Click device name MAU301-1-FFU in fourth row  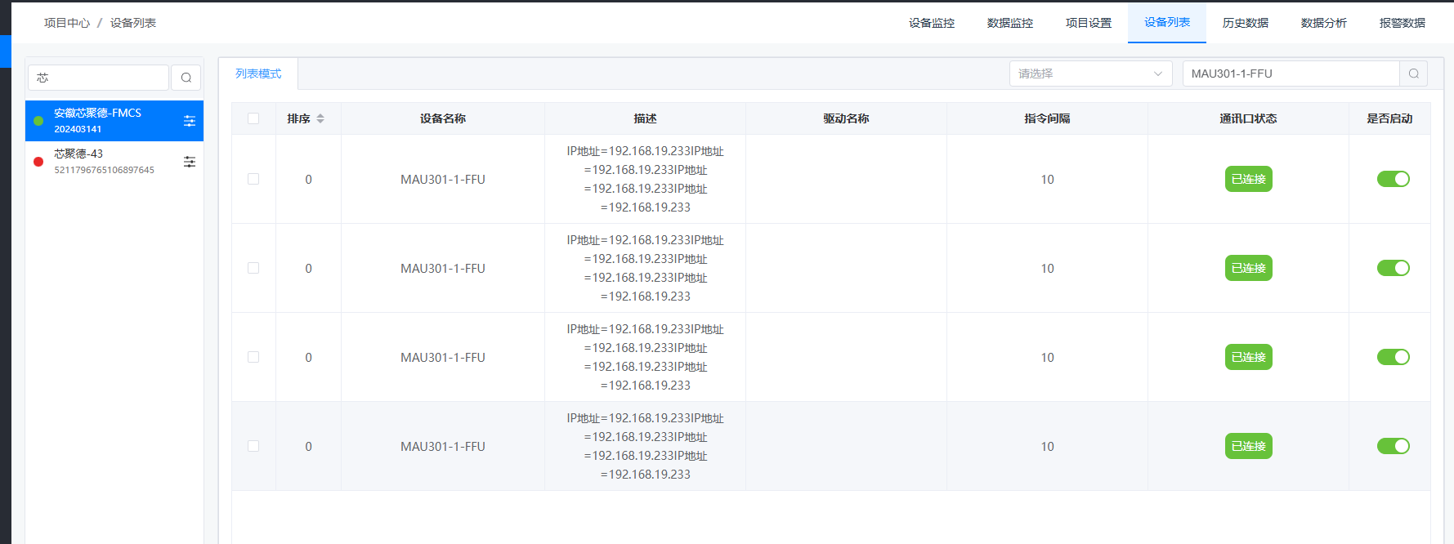coord(443,447)
